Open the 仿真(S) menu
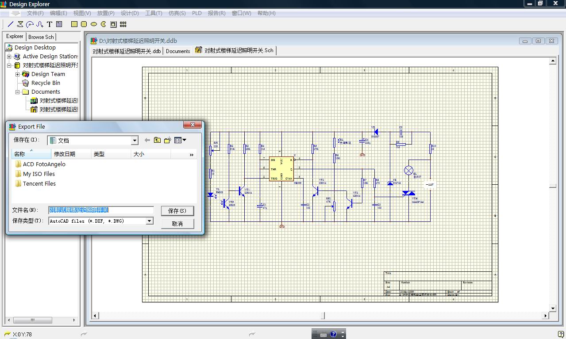Viewport: 566px width, 339px height. 177,13
